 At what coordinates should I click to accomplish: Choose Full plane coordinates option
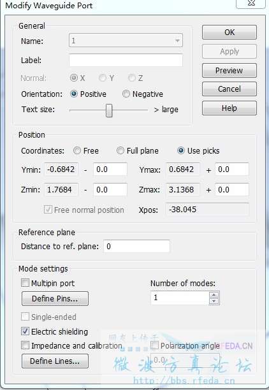coord(120,150)
